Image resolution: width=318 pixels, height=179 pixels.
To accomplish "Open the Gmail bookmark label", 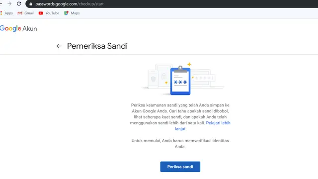I will point(29,13).
